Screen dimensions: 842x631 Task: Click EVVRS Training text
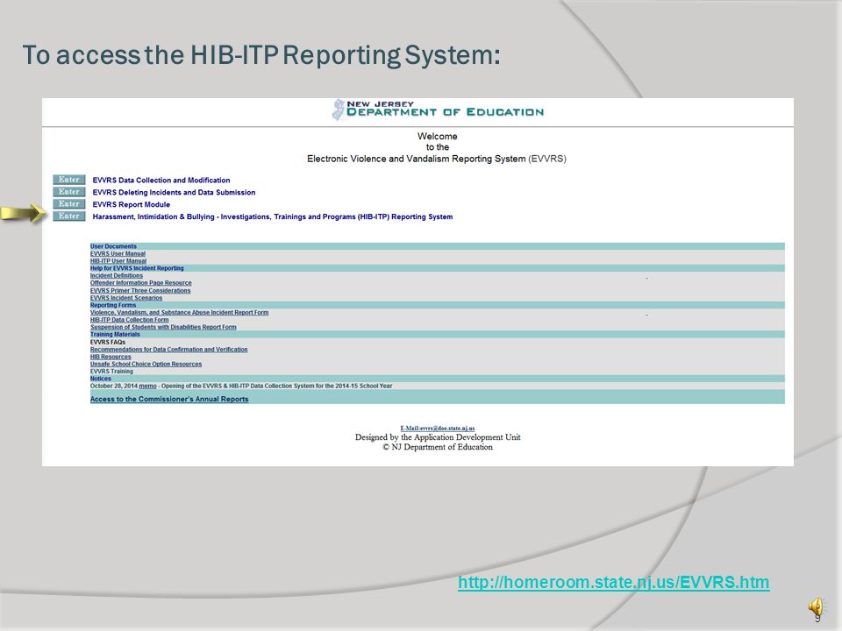[111, 372]
